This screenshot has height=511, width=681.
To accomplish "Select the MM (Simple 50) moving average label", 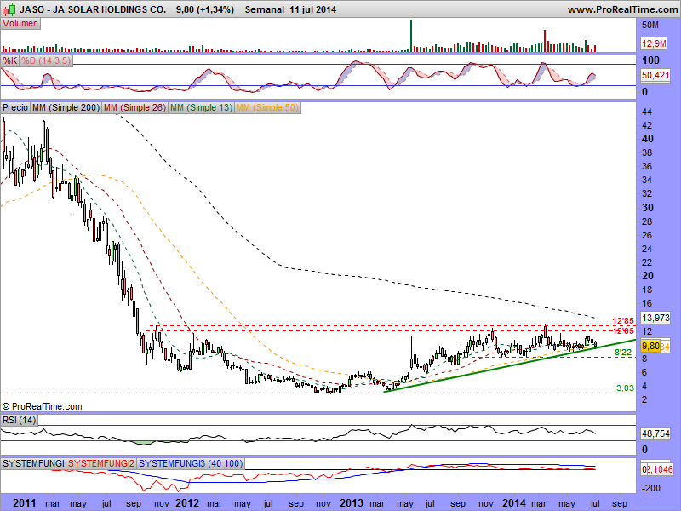I will pos(267,107).
